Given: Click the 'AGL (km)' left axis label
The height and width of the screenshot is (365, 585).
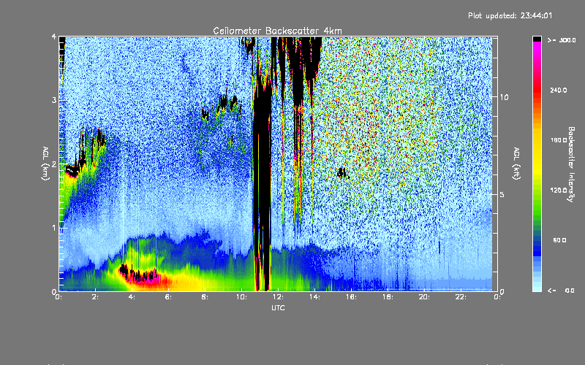Looking at the screenshot, I should click(46, 164).
